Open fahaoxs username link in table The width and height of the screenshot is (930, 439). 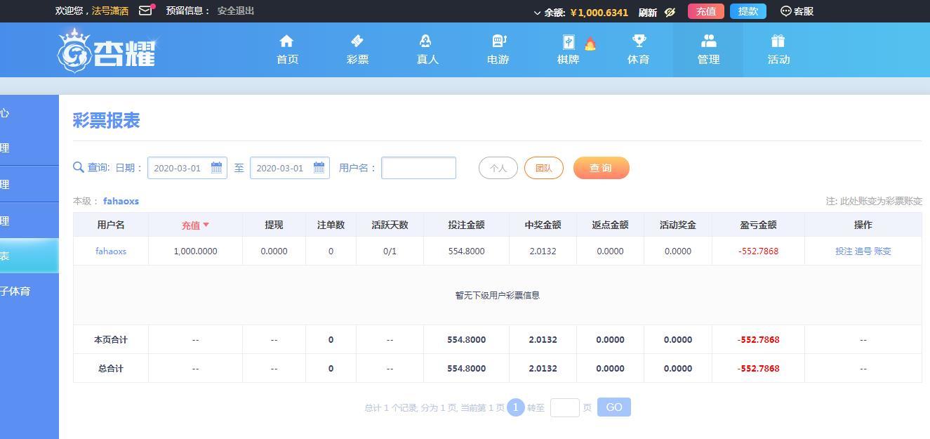coord(111,251)
